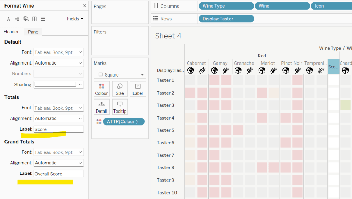The image size is (352, 199).
Task: Open the Label marks card
Action: coord(138,89)
